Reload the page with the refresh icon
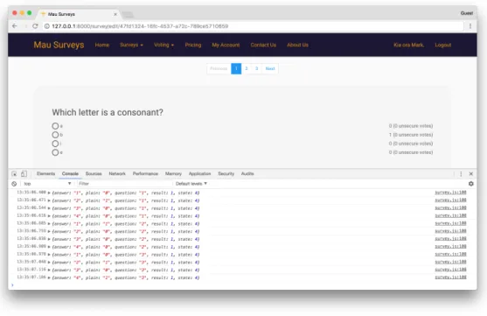 tap(35, 26)
